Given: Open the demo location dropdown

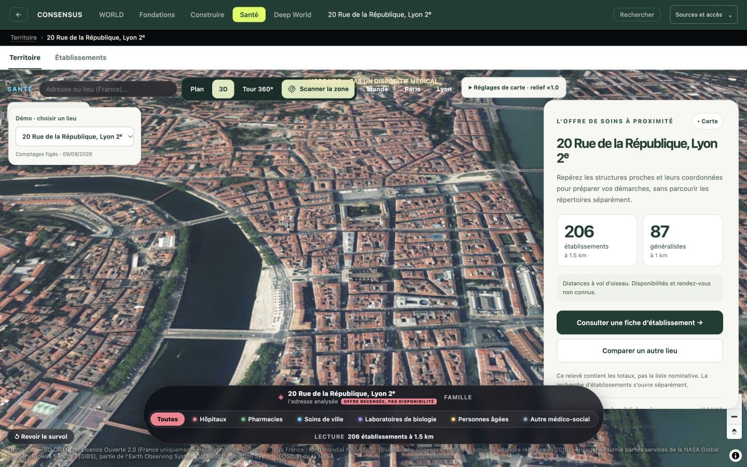Looking at the screenshot, I should tap(75, 136).
